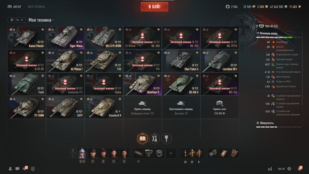Open the paint brush customization icon
The width and height of the screenshot is (309, 174).
166,138
